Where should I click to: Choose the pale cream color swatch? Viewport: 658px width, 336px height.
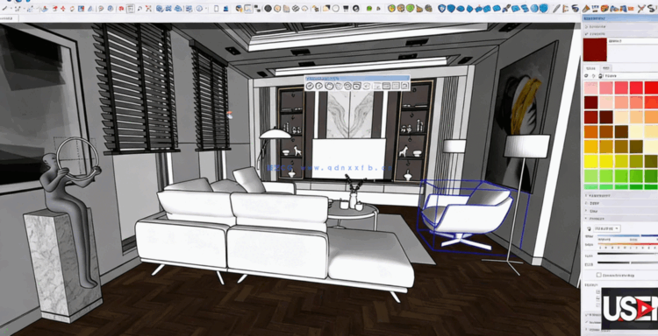[636, 131]
